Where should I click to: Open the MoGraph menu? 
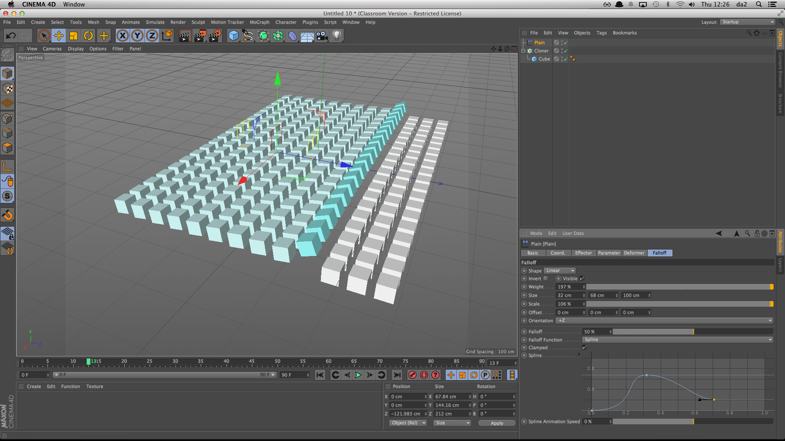point(259,22)
